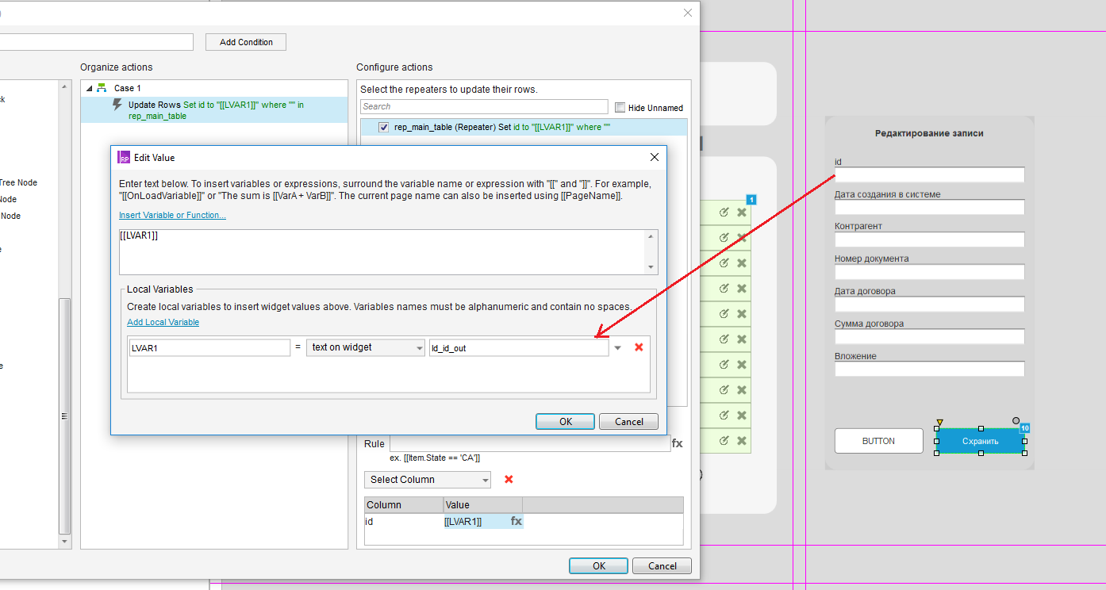Toggle the Hide Unnamed checkbox
The height and width of the screenshot is (590, 1106).
[620, 107]
